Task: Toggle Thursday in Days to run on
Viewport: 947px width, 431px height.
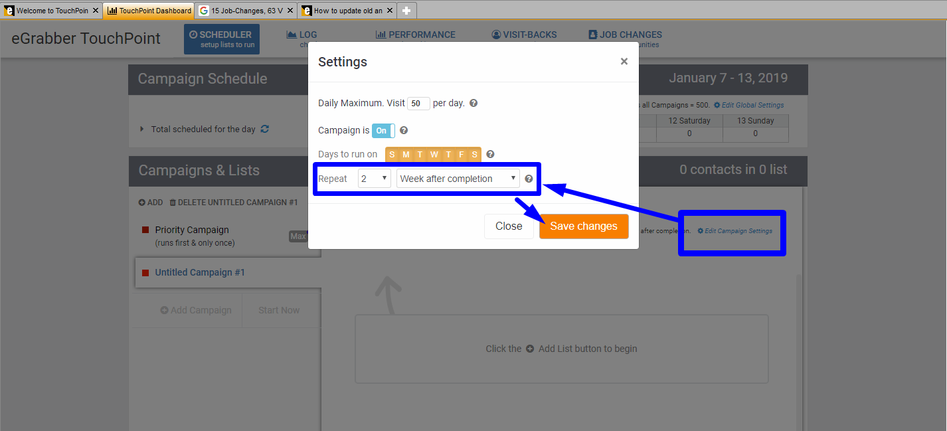Action: (x=448, y=155)
